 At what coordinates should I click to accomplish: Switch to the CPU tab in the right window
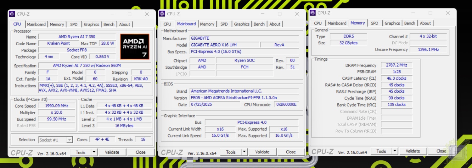point(318,23)
